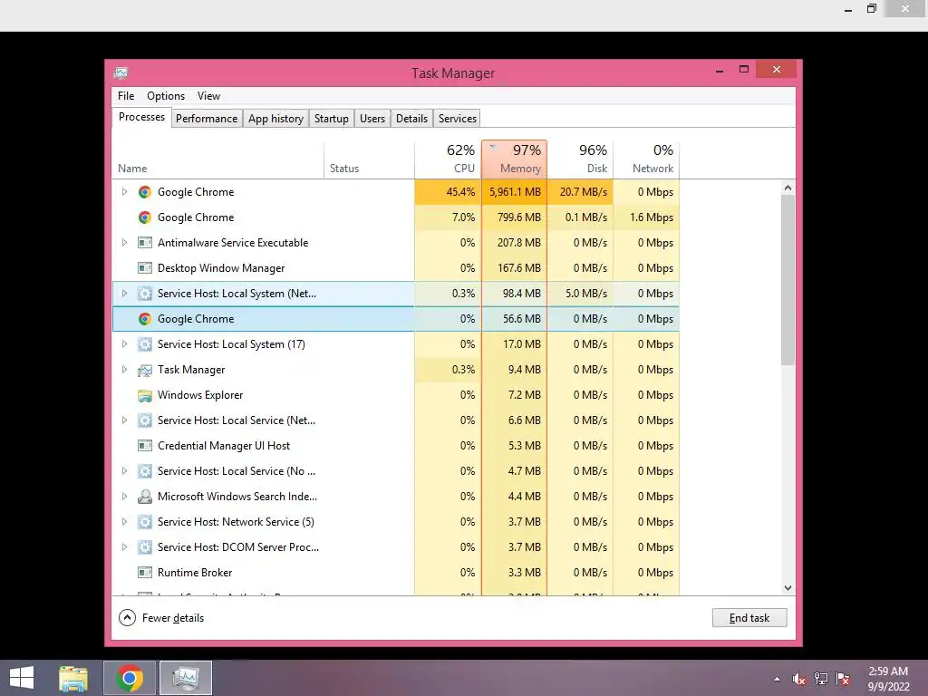Click the process list scrollbar thumb

click(x=788, y=281)
